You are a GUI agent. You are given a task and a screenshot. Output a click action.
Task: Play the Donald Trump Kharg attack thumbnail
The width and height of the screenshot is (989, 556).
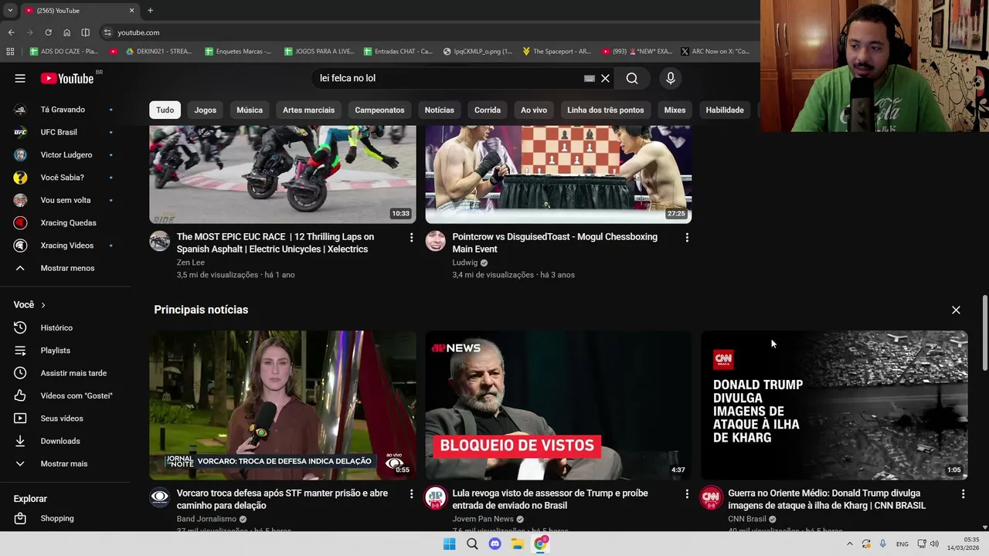[834, 405]
